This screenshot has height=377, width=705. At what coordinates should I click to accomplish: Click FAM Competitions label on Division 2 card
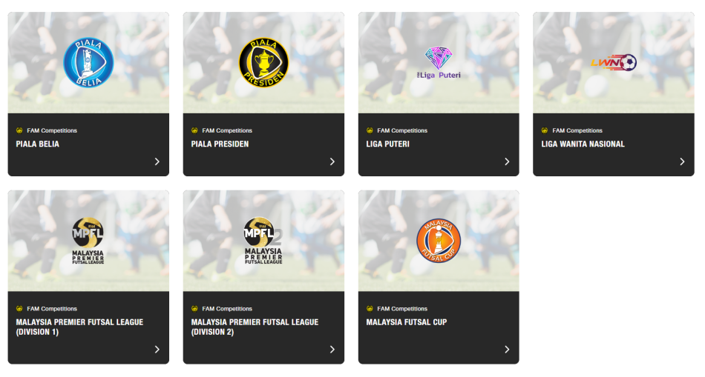click(x=226, y=309)
